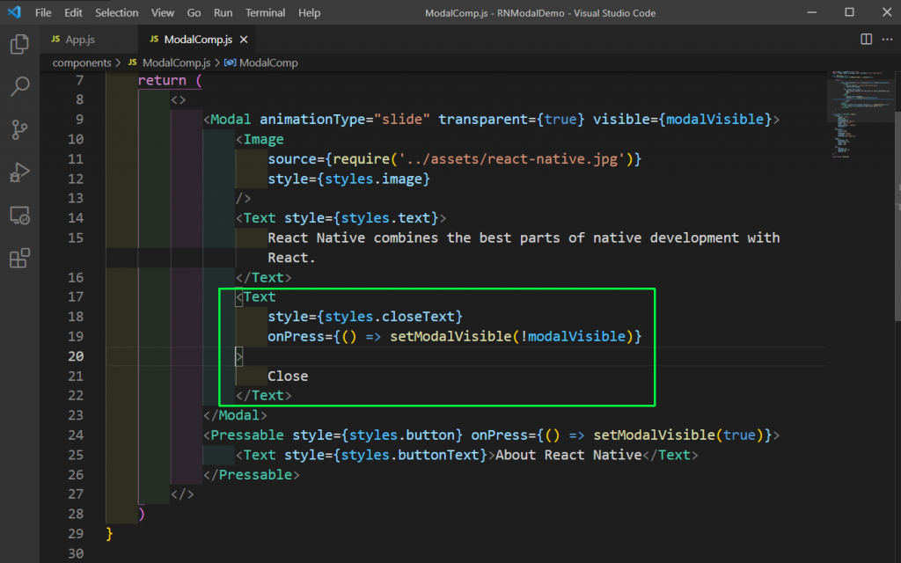The width and height of the screenshot is (901, 563).
Task: Split the editor to the right
Action: 866,39
